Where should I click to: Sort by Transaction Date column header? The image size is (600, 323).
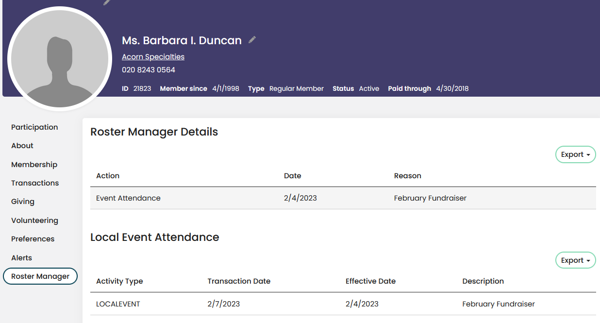pos(239,281)
